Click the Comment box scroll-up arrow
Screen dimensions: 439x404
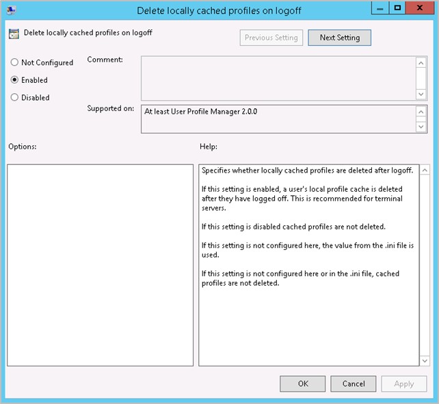pyautogui.click(x=421, y=62)
